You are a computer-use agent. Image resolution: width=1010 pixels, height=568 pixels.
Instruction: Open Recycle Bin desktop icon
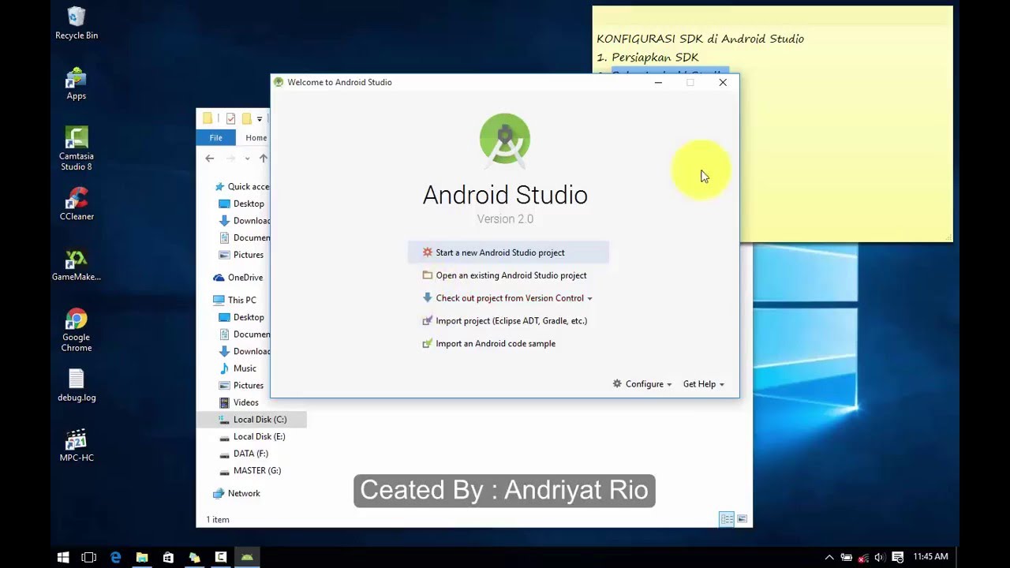point(77,23)
